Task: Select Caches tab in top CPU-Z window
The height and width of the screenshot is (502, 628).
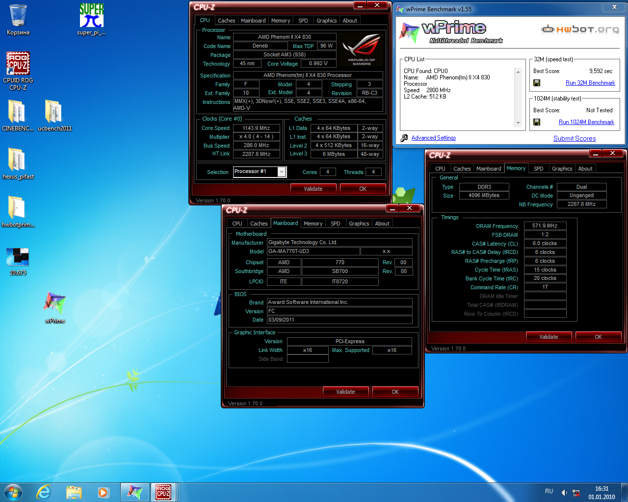Action: pos(226,21)
